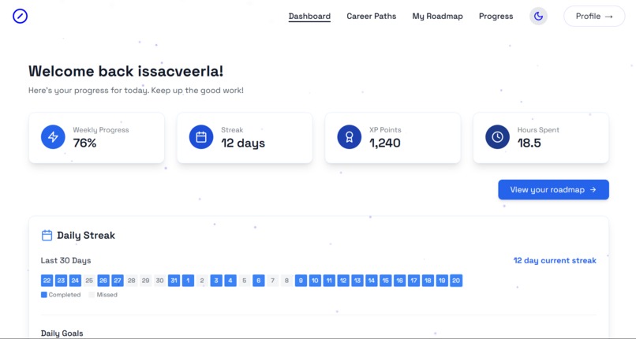The image size is (636, 339).
Task: Click the Daily Streak calendar icon
Action: 47,235
